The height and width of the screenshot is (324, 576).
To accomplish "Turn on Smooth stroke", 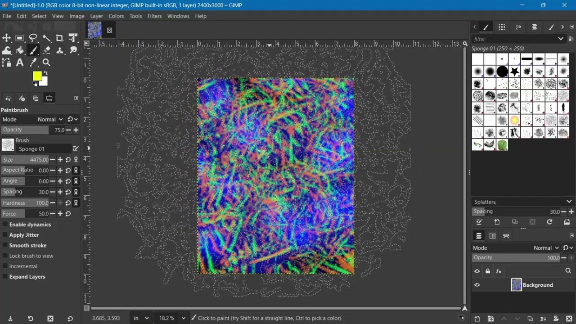I will (5, 245).
